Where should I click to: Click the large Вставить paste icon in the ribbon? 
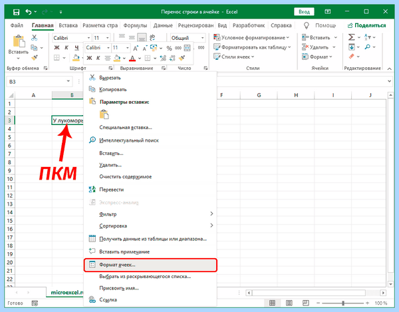click(19, 41)
